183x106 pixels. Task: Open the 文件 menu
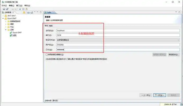[x=4, y=6]
